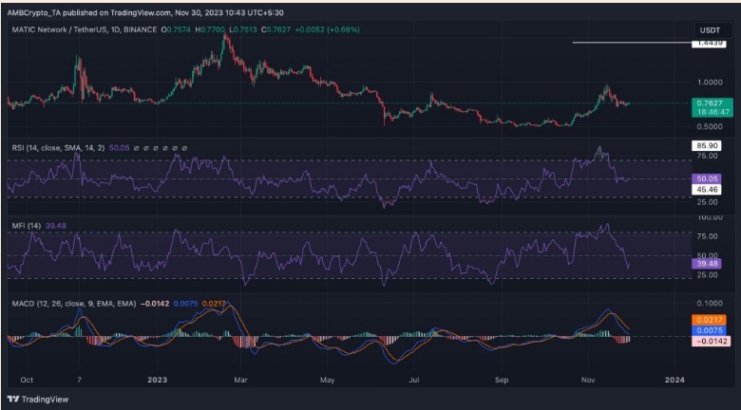Viewport: 741px width, 410px height.
Task: Click the 2023 marker on time axis
Action: pyautogui.click(x=159, y=378)
